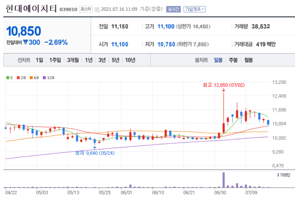Select the 3년 line chart period
This screenshot has height=199, width=295.
102,60
